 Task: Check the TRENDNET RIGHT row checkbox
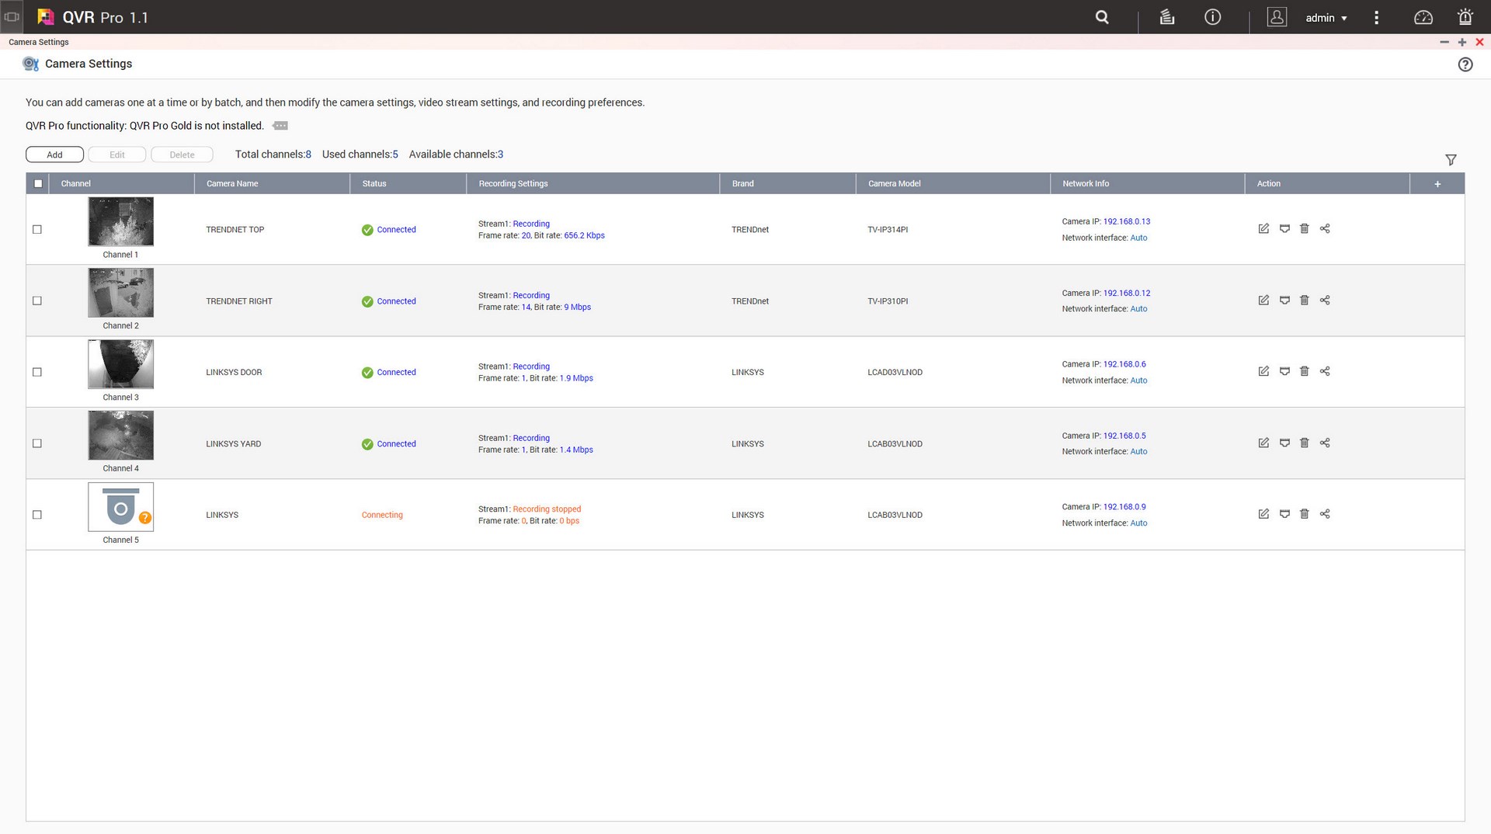coord(37,301)
